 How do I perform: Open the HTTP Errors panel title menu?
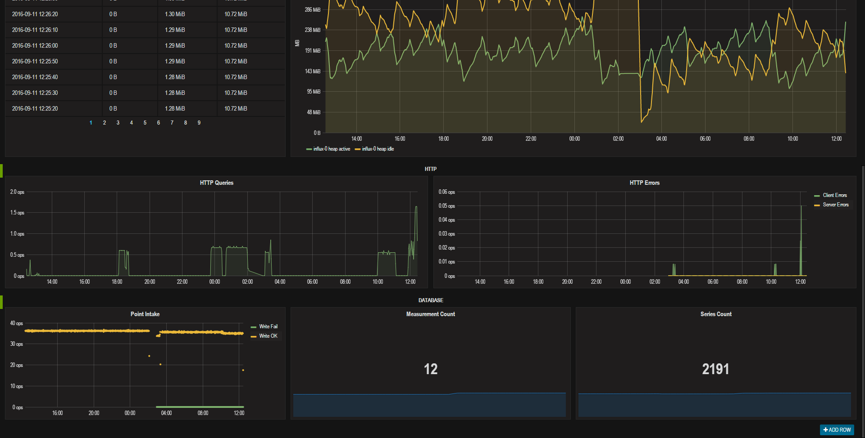(x=644, y=183)
